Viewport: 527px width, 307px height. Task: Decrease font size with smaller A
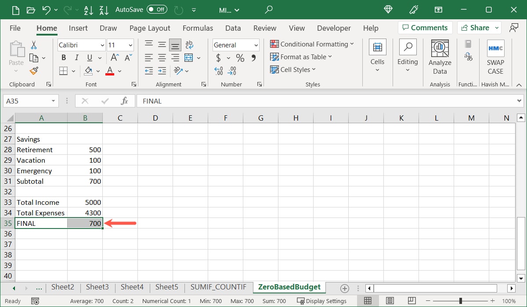[x=128, y=57]
